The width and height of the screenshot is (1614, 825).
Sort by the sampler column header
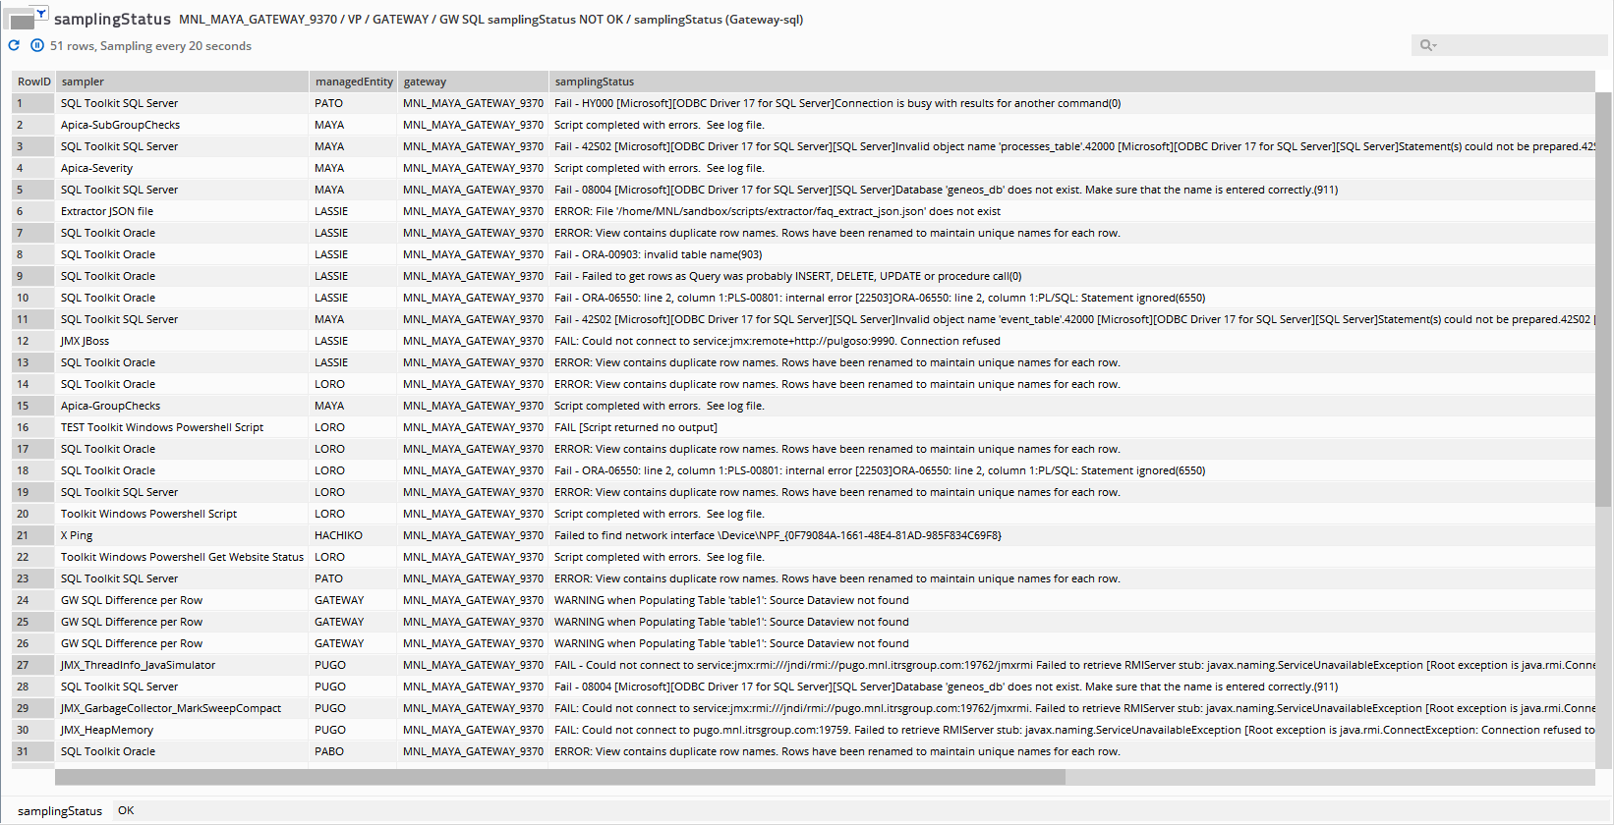(x=182, y=82)
